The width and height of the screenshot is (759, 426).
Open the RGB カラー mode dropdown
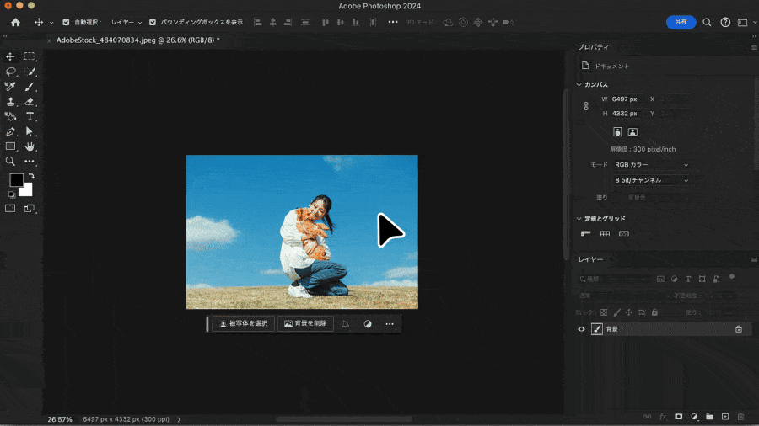tap(651, 165)
